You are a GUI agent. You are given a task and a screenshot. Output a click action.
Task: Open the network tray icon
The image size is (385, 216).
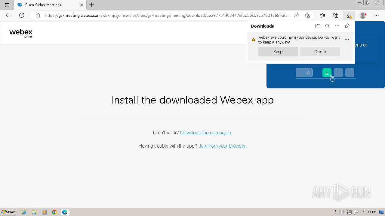(349, 212)
